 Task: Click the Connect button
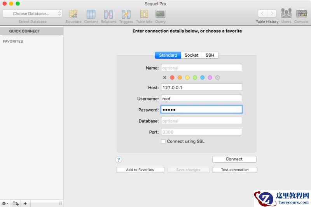234,159
